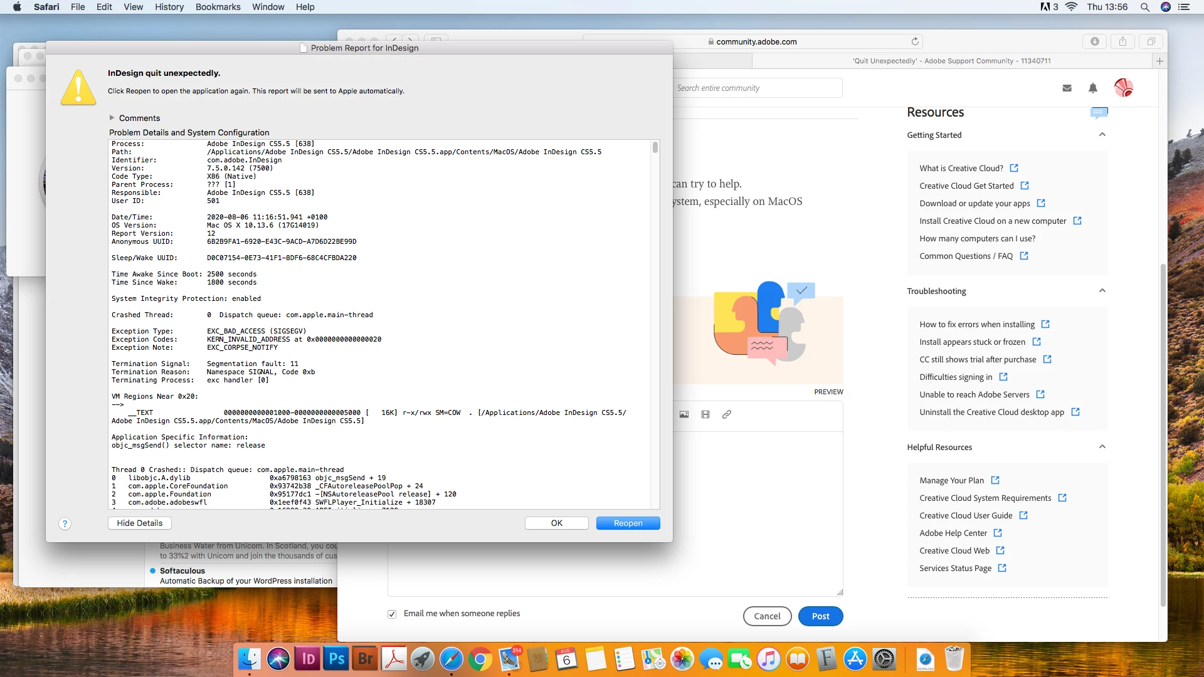Click the insert link icon in editor

[x=727, y=414]
